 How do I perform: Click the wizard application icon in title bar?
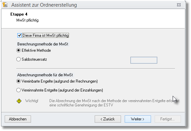[x=5, y=5]
